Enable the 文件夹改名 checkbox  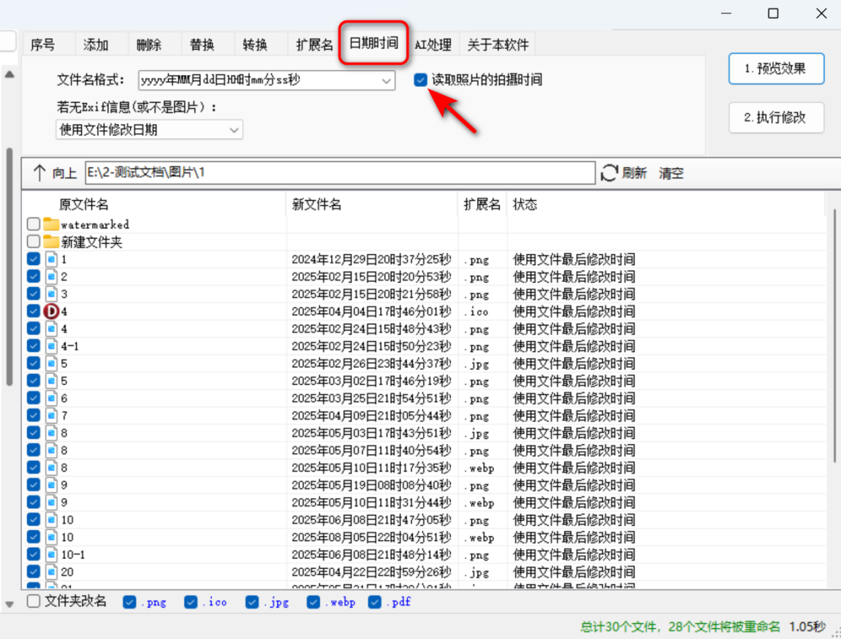pos(33,601)
